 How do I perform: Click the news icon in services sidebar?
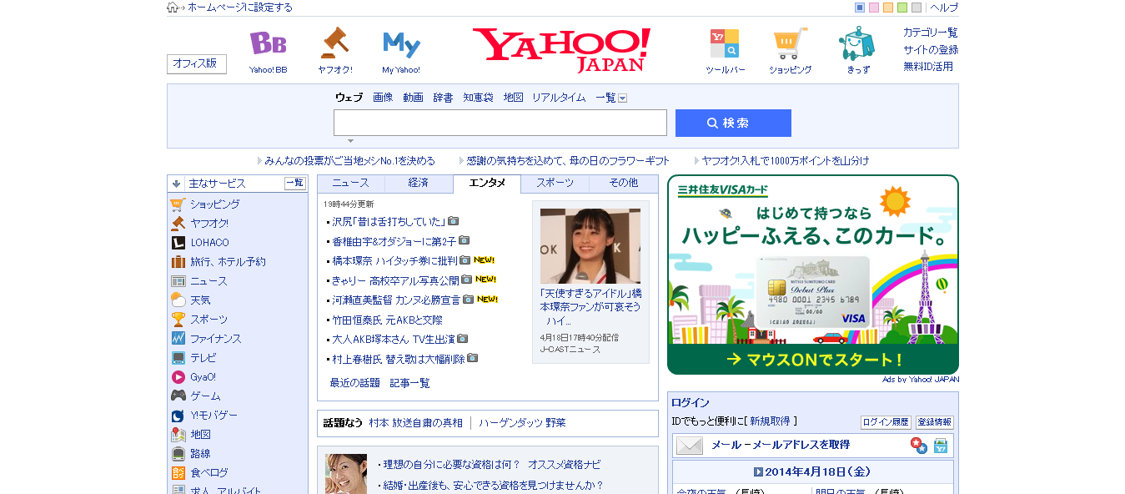click(178, 281)
